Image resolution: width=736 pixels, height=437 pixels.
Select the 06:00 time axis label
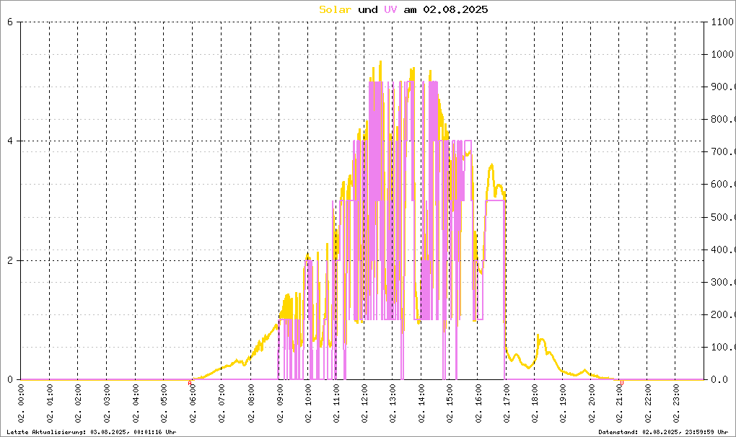click(x=193, y=405)
